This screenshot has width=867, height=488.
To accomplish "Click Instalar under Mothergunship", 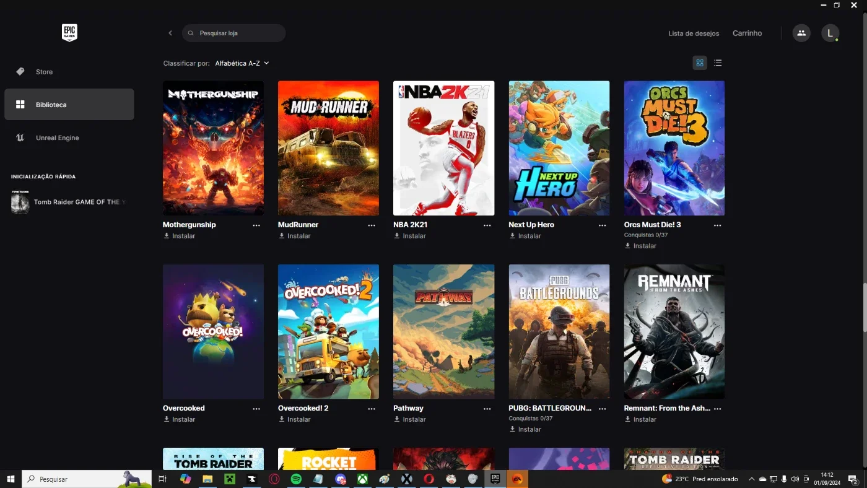I will [179, 236].
